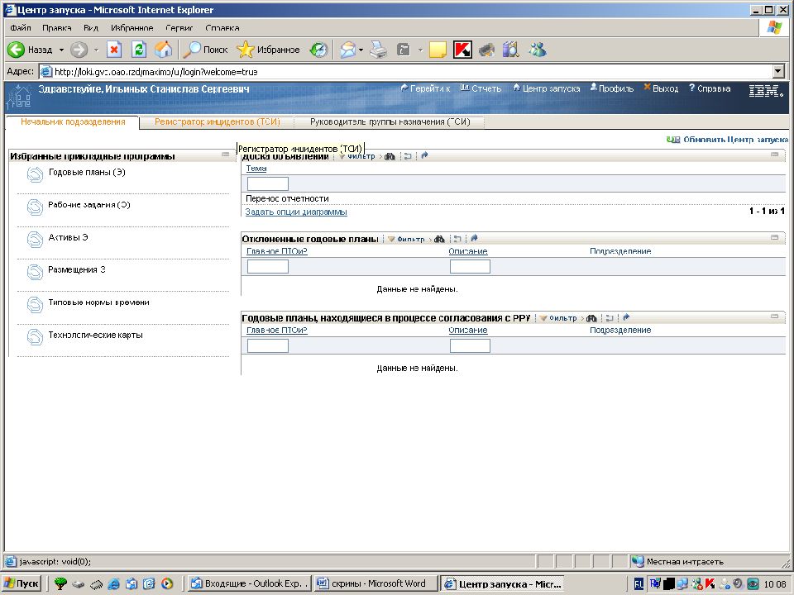Open Отчеты reports in Maximo header
The width and height of the screenshot is (794, 595).
coord(481,88)
